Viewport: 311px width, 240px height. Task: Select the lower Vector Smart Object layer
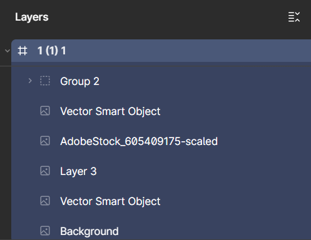click(161, 201)
